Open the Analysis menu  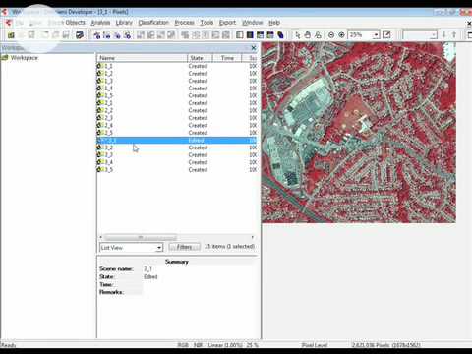(100, 23)
